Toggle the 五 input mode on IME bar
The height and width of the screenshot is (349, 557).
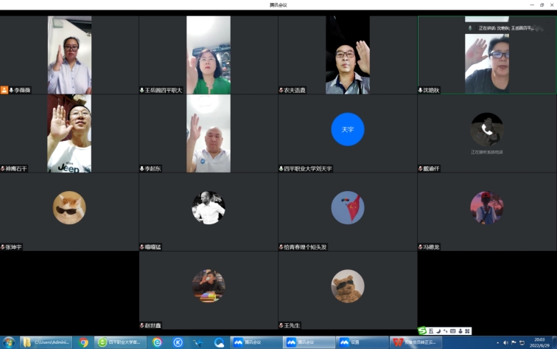431,331
